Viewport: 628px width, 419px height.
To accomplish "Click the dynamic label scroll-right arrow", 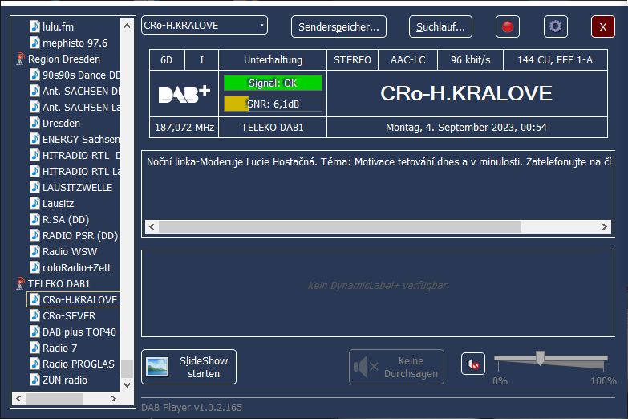I will coord(605,226).
